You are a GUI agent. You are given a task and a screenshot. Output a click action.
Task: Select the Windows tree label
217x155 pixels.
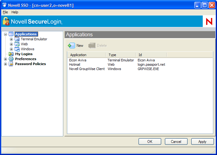pos(28,49)
